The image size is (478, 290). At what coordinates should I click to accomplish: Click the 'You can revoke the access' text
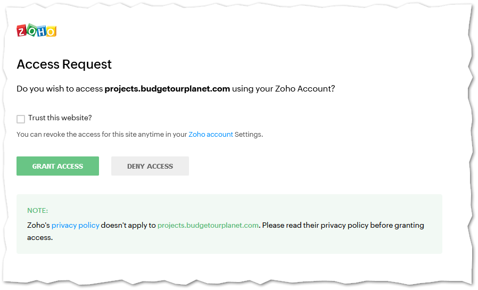click(x=58, y=134)
